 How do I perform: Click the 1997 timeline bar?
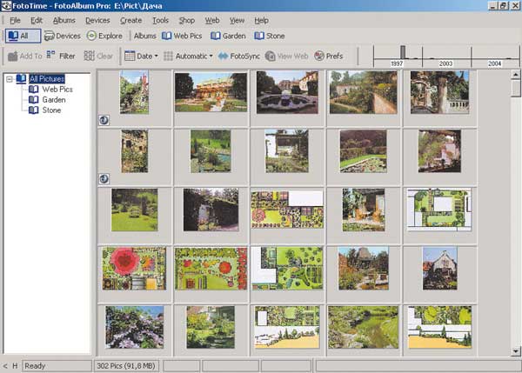[x=403, y=52]
